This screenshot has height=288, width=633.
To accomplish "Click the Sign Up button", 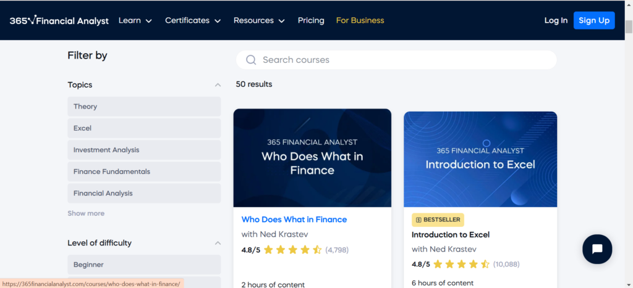I will (594, 20).
